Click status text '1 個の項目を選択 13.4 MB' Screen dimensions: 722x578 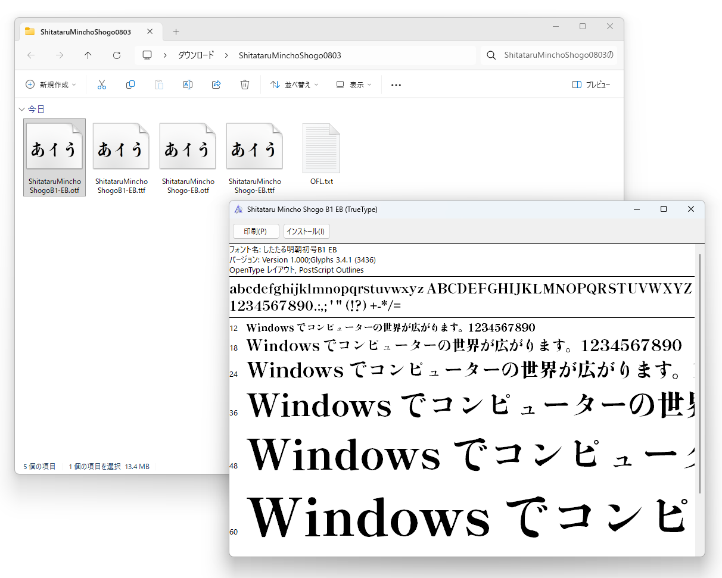pos(109,467)
